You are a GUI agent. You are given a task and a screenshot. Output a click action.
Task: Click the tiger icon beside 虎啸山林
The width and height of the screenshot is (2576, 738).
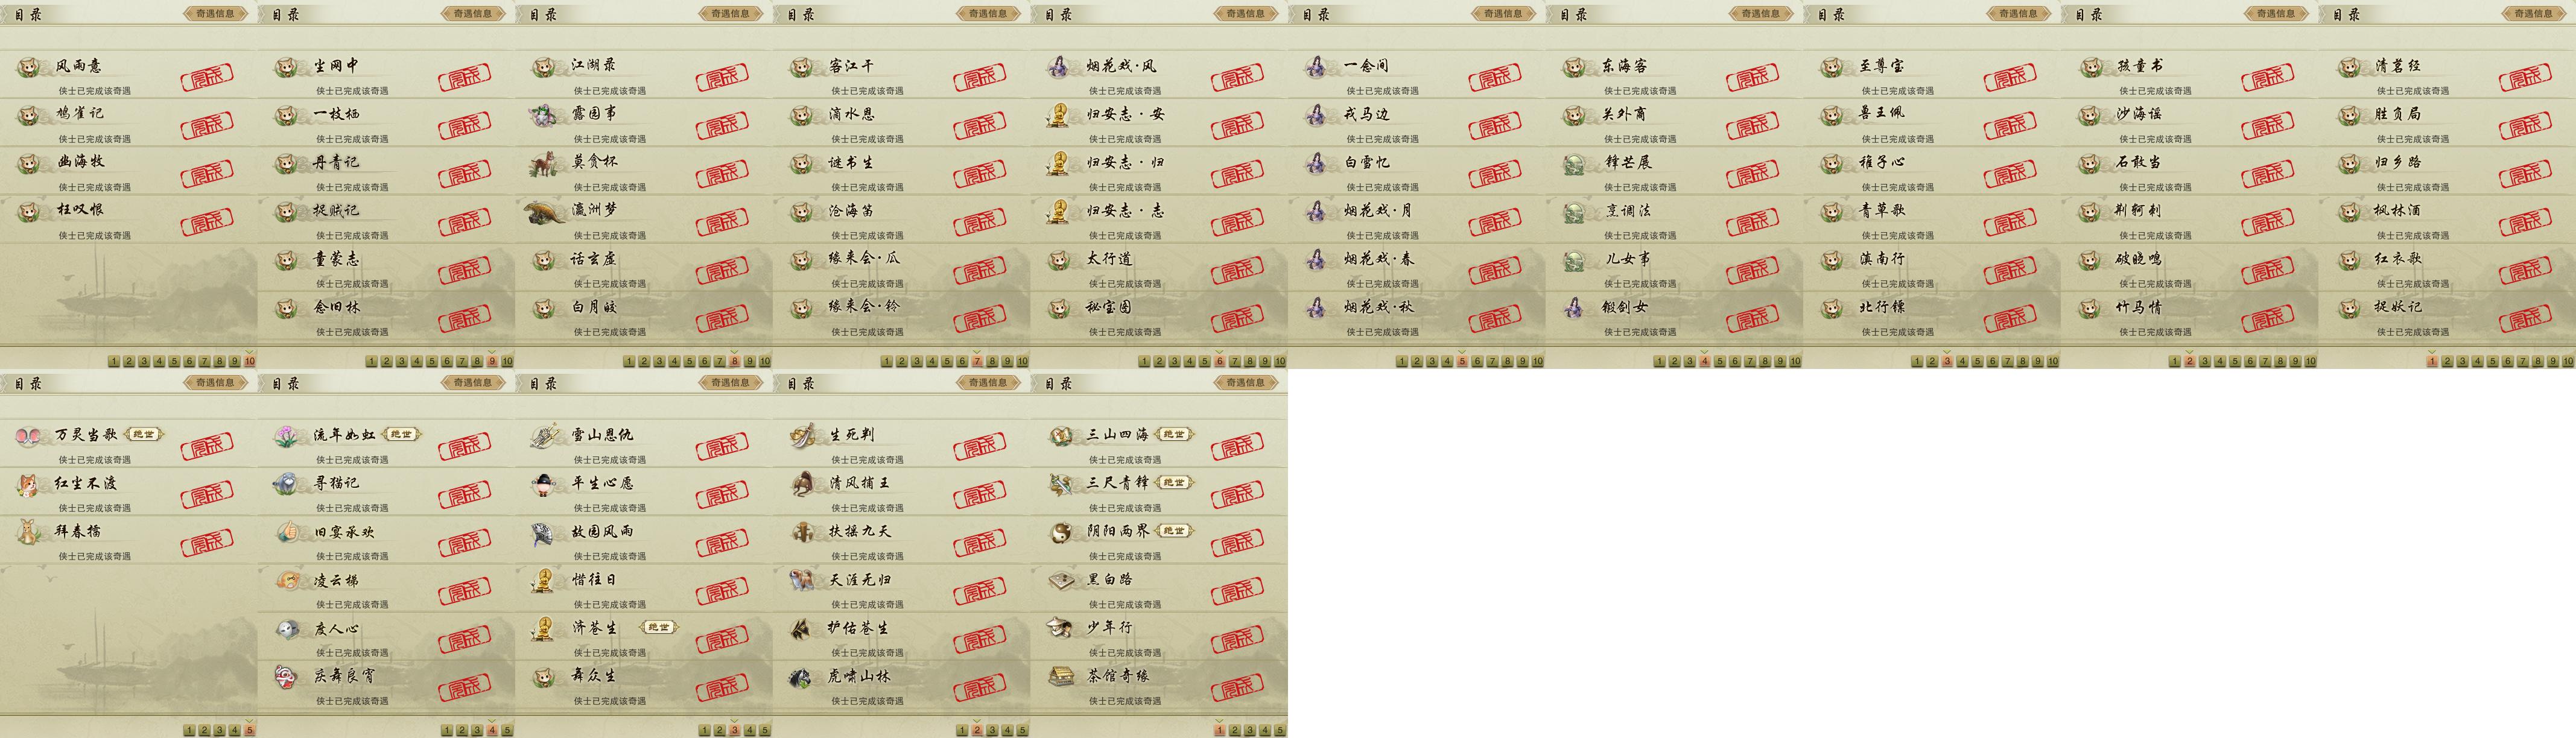801,678
